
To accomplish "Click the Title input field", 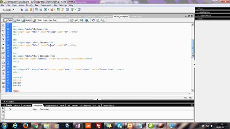I will click(56, 20).
